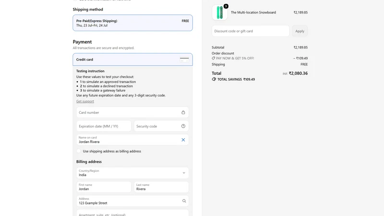Expand the Country/Region dropdown
This screenshot has height=216, width=384.
click(132, 173)
